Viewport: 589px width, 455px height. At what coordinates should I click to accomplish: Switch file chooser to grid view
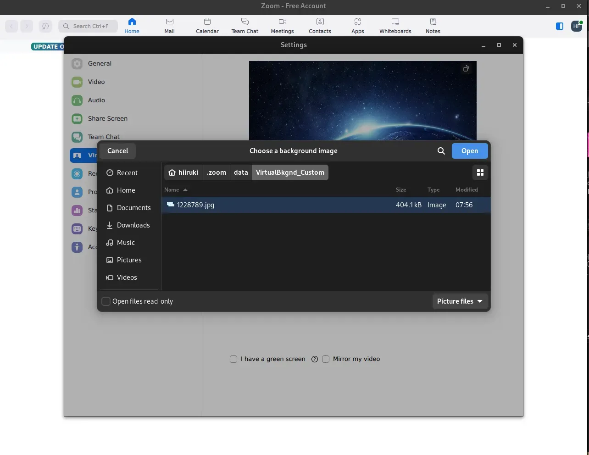coord(480,172)
